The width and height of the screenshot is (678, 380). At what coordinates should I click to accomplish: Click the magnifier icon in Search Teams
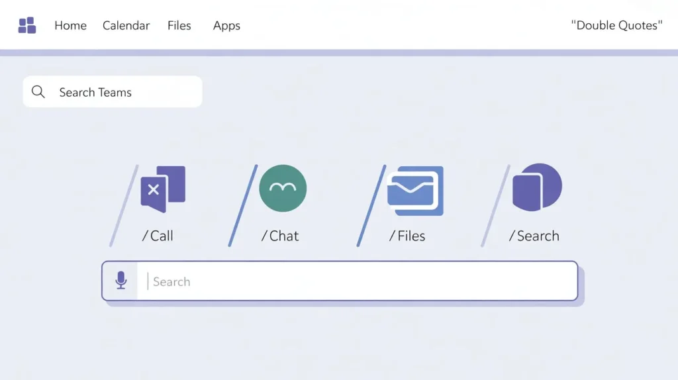coord(38,91)
